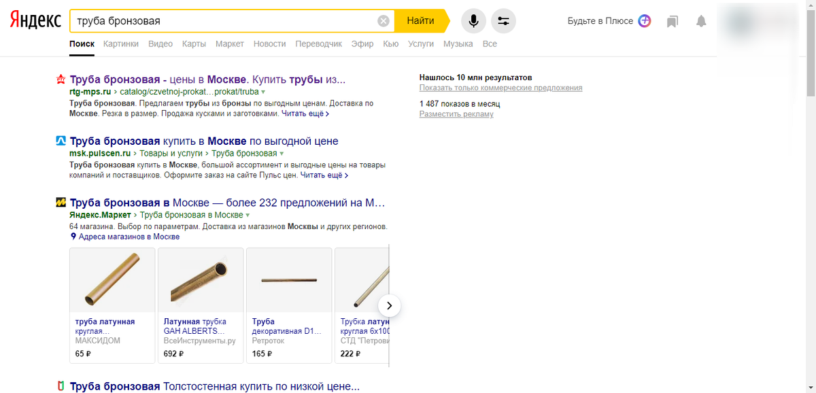Open result Труба бронзовая - цены в Москве

pyautogui.click(x=207, y=79)
